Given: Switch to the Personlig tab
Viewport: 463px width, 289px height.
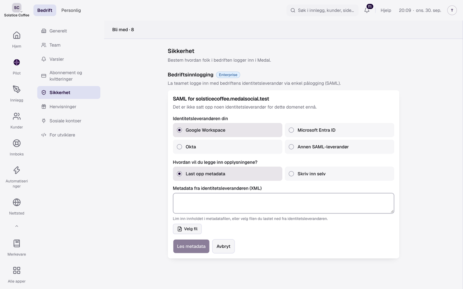Looking at the screenshot, I should click(x=71, y=10).
